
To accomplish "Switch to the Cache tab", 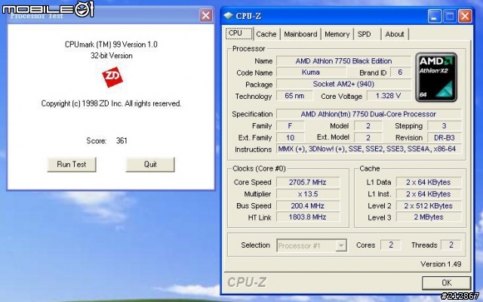I will tap(266, 34).
